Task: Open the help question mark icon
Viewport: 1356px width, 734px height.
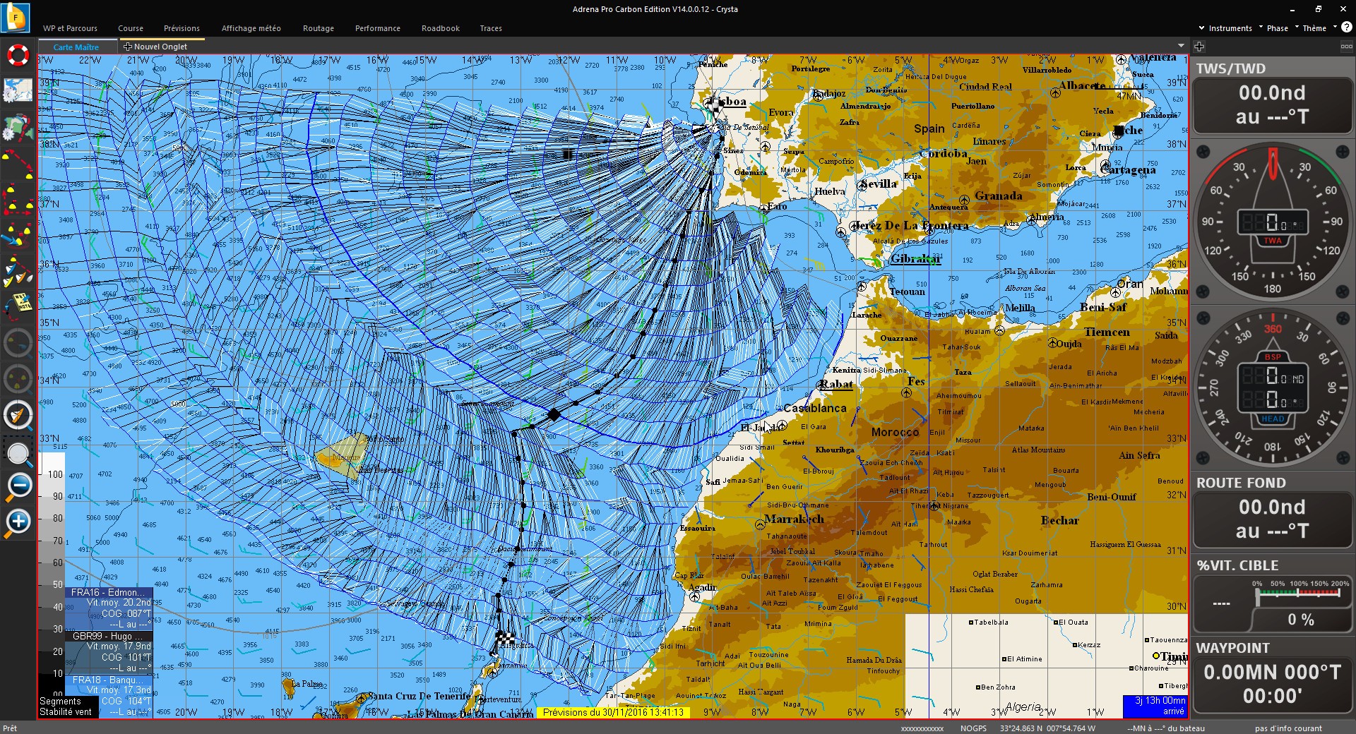Action: pos(1346,28)
